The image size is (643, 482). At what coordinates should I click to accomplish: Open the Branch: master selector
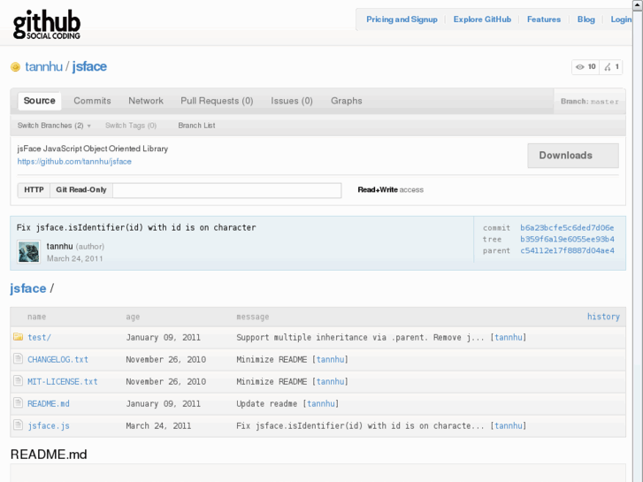point(589,102)
